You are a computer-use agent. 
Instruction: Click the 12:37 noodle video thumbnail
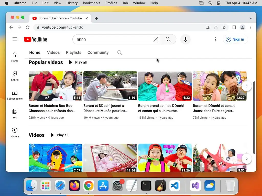[220, 86]
